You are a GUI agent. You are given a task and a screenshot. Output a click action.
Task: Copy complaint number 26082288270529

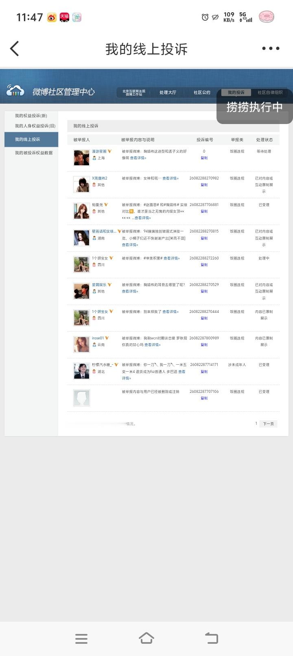click(204, 291)
